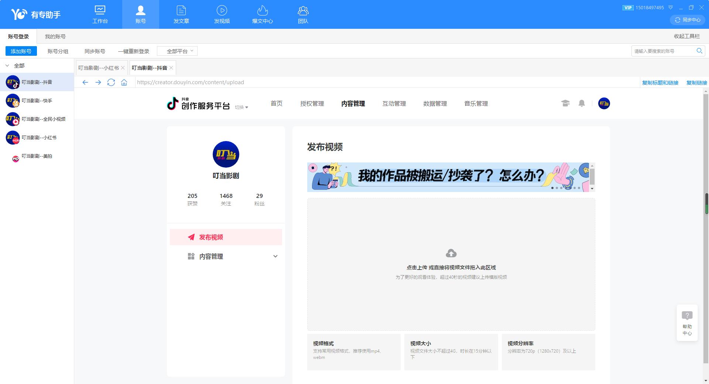Expand the 内容管理 sidebar section
This screenshot has width=709, height=384.
(x=275, y=256)
